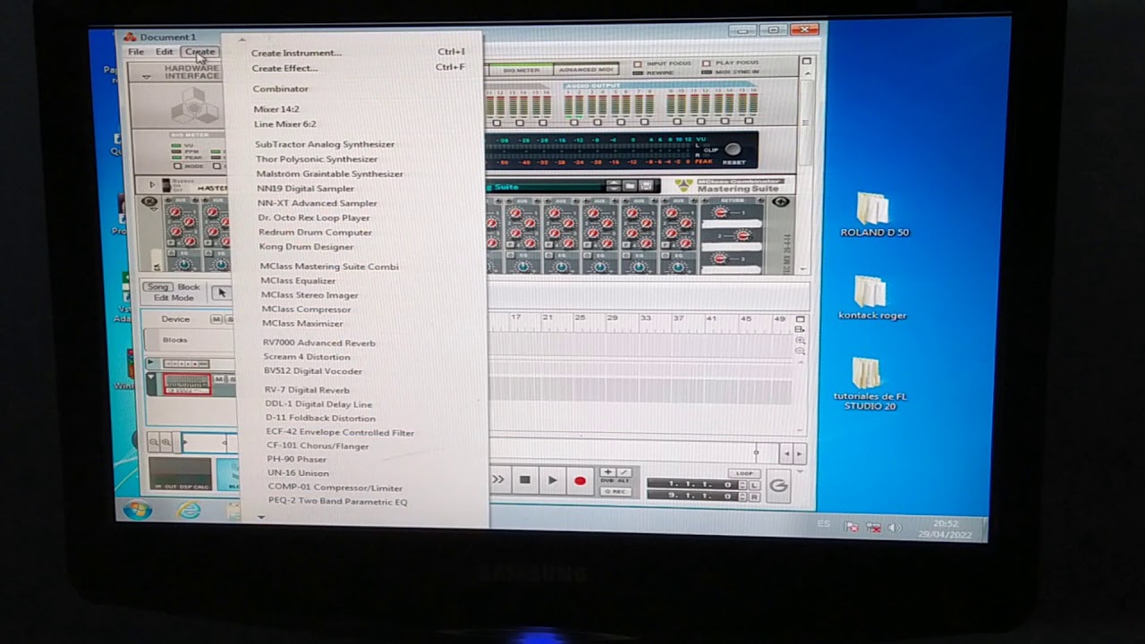
Task: Mute the Device track header M button
Action: click(x=216, y=319)
